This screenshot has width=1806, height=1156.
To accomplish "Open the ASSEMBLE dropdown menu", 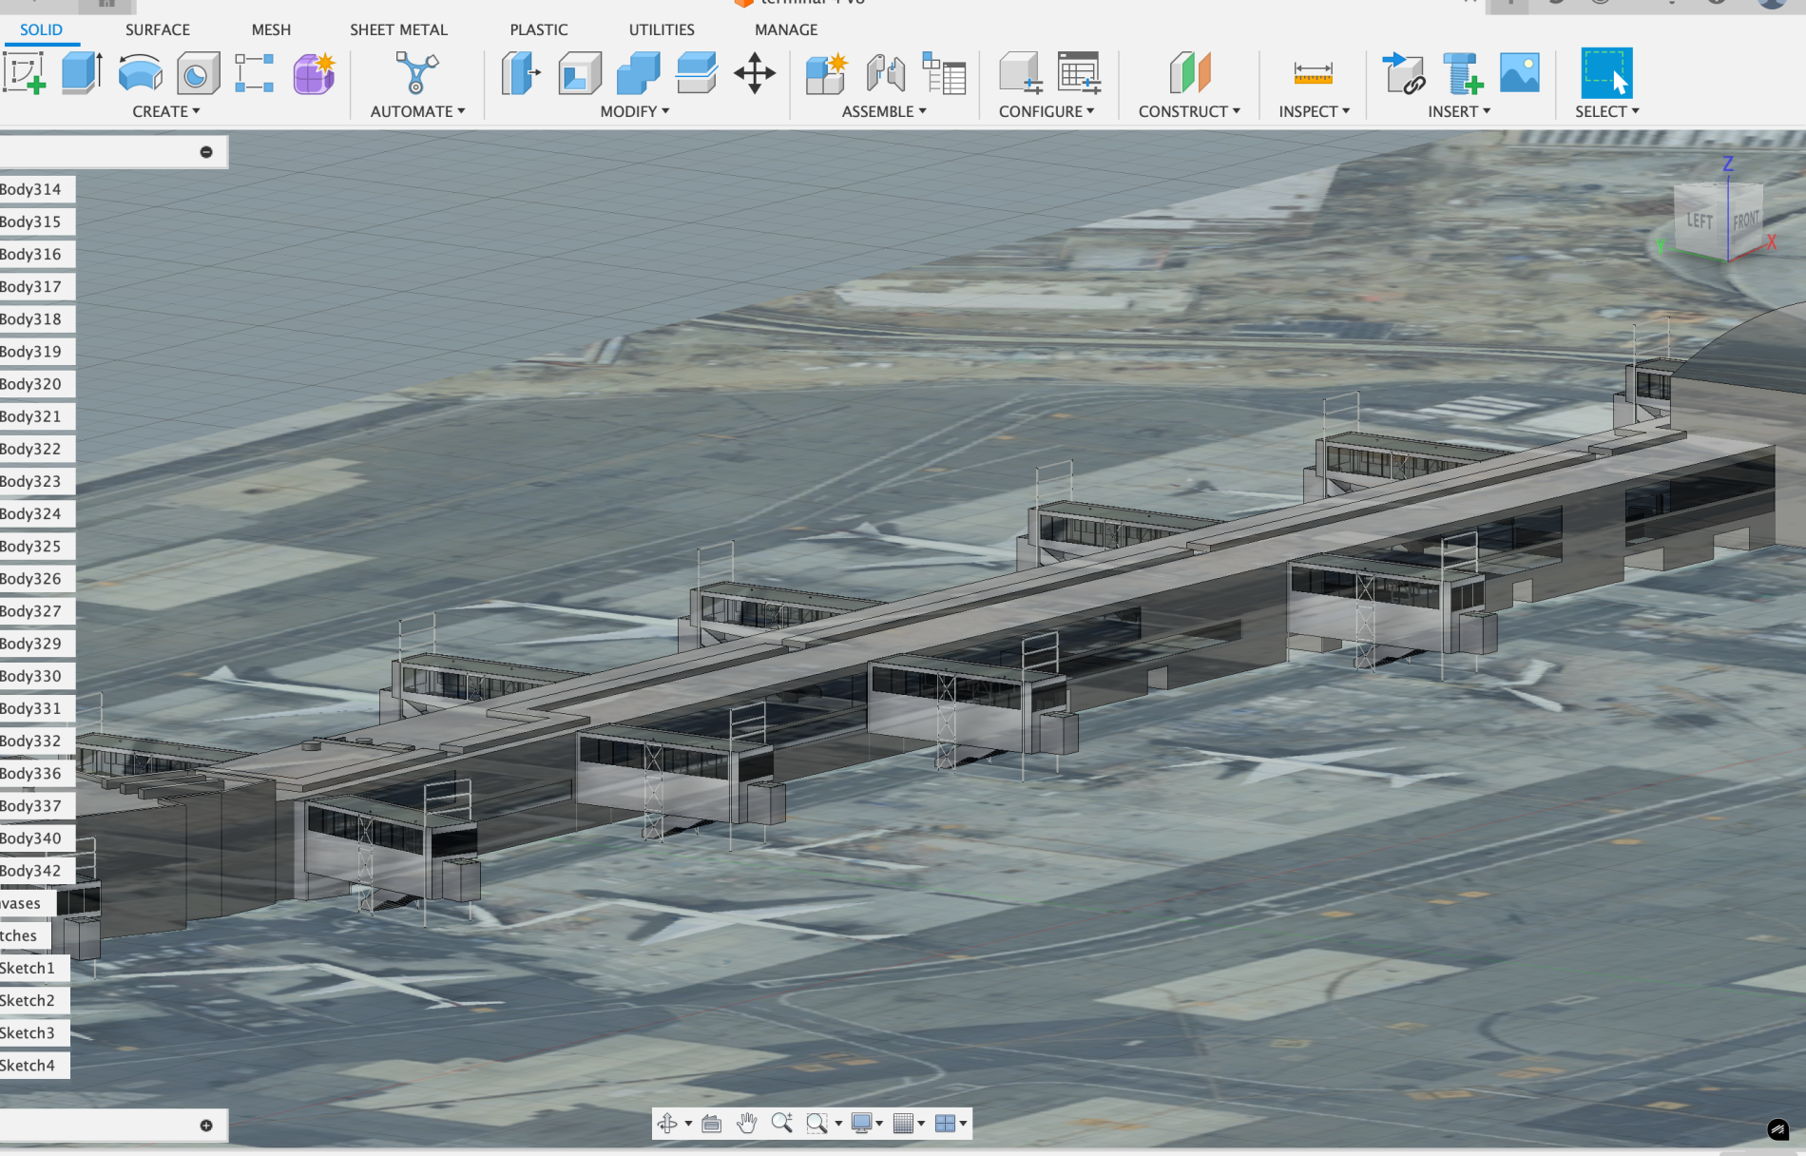I will pyautogui.click(x=884, y=111).
